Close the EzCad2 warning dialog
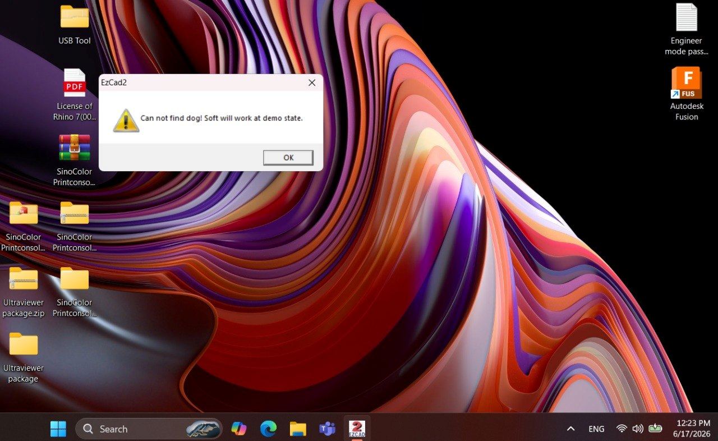718x441 pixels. tap(312, 82)
